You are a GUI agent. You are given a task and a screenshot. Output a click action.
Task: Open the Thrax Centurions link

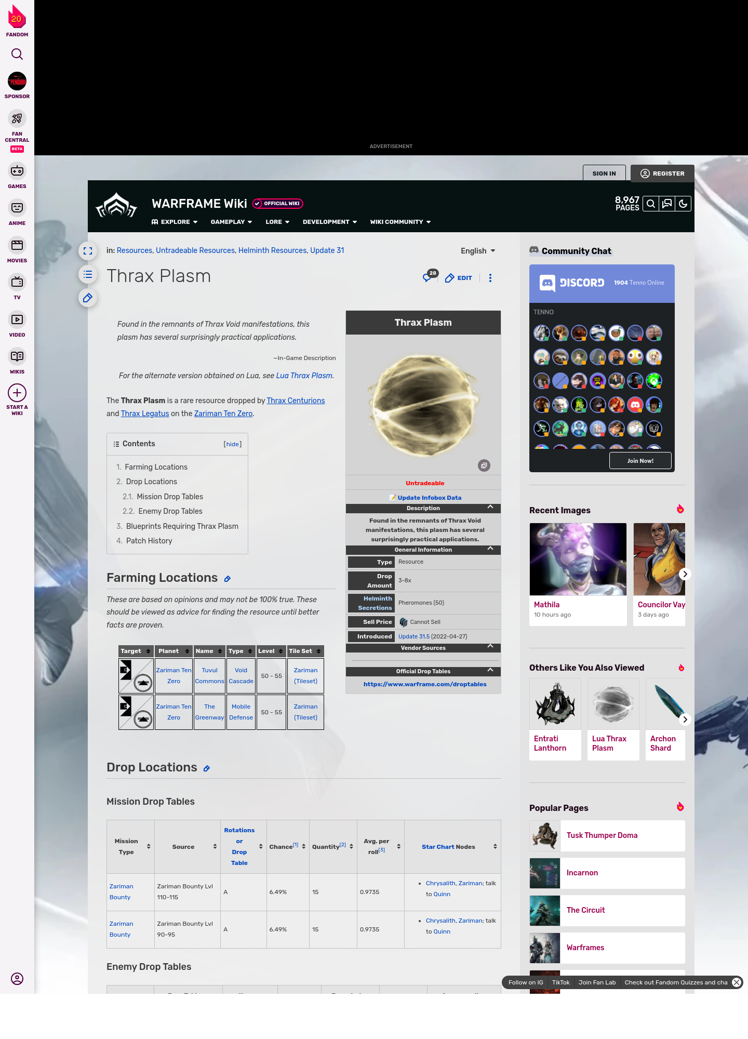(x=296, y=401)
